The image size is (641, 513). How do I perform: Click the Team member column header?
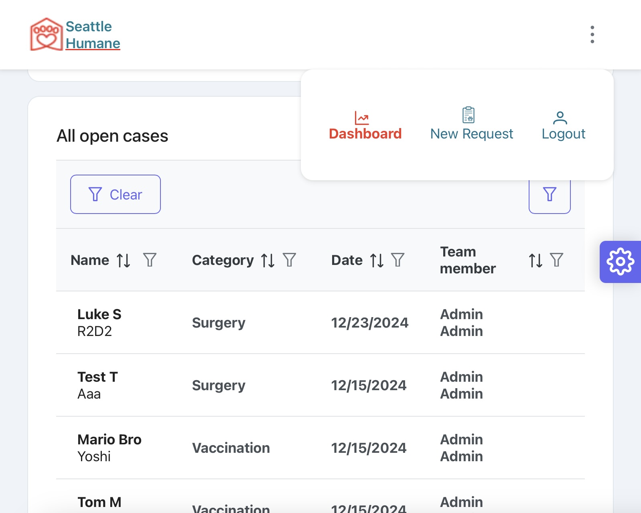(468, 260)
